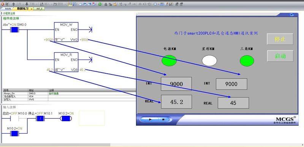Click the Download arrow toolbar icon

pos(27,4)
